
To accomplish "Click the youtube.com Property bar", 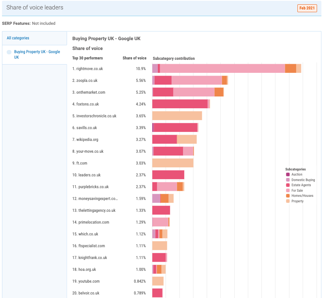I will tap(158, 281).
